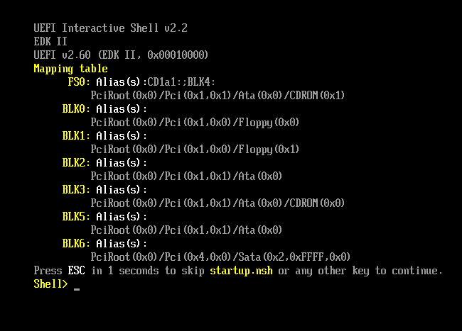Click the Shell> prompt cursor
This screenshot has height=331, width=462.
[77, 289]
